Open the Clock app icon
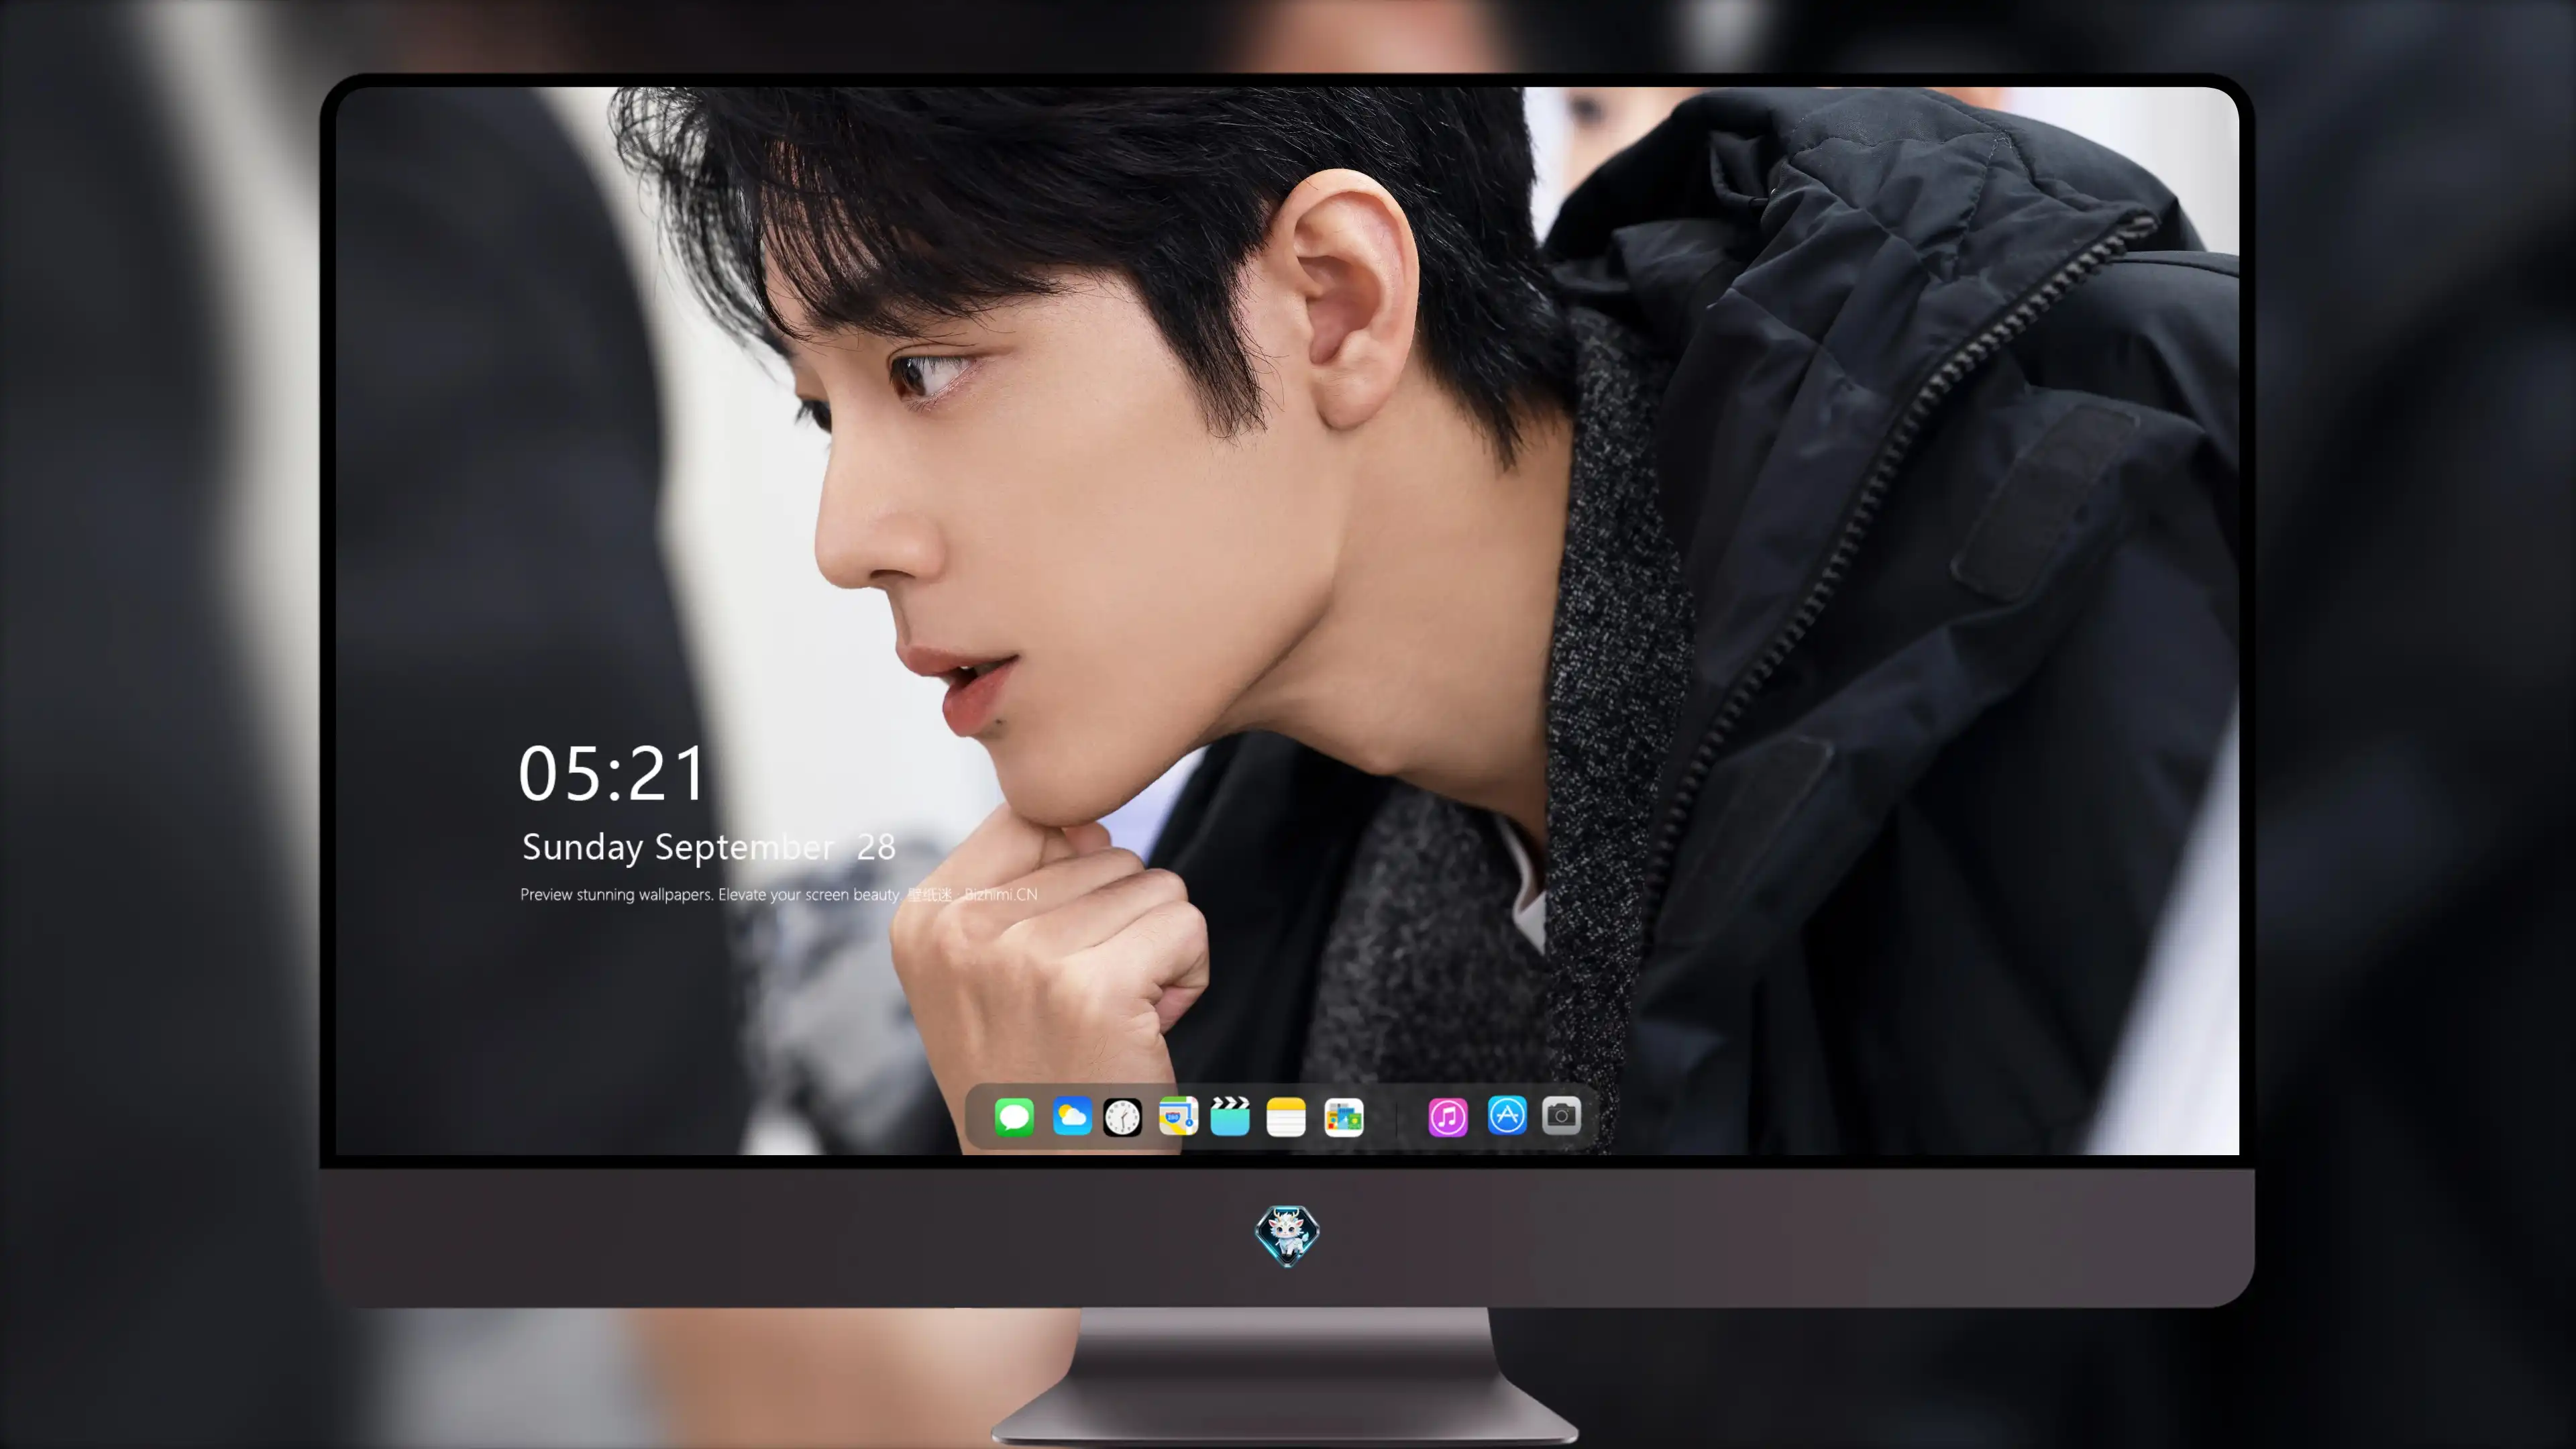 (1122, 1117)
